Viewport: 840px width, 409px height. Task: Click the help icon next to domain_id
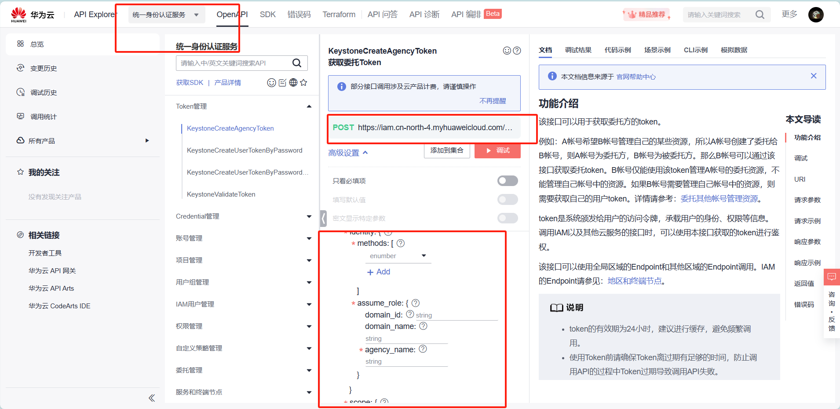(410, 314)
